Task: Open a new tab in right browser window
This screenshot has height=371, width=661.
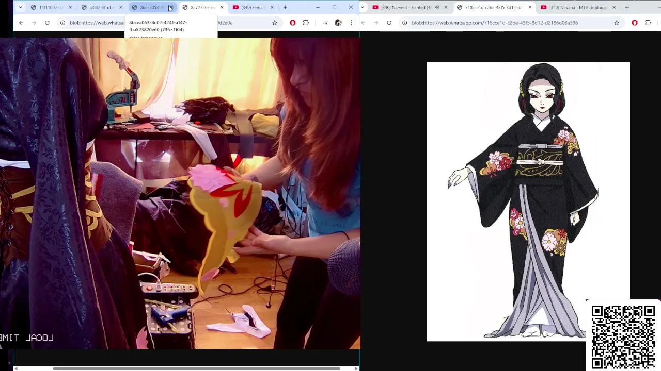Action: click(x=627, y=7)
